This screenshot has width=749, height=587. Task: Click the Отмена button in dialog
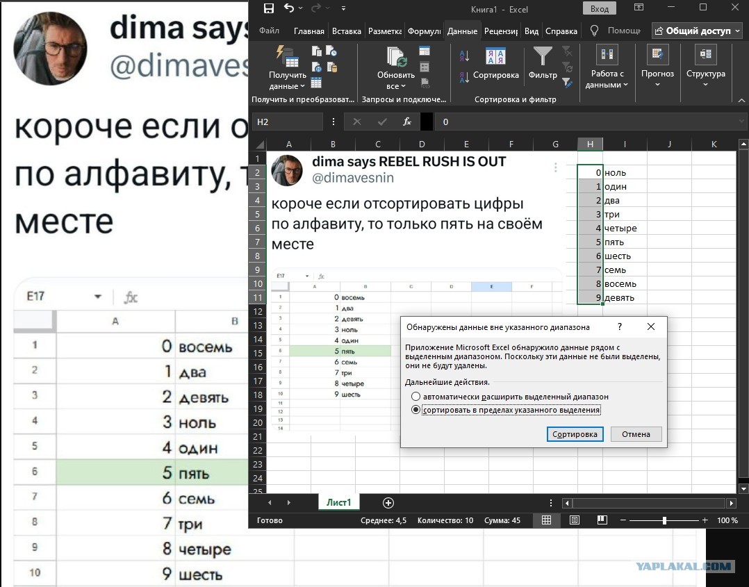[636, 434]
